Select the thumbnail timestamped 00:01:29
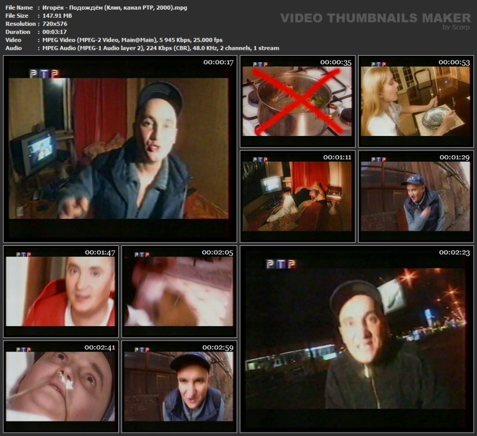Viewport: 477px width, 436px height. (416, 197)
